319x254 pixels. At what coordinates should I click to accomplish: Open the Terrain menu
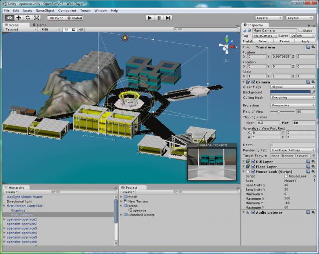85,10
